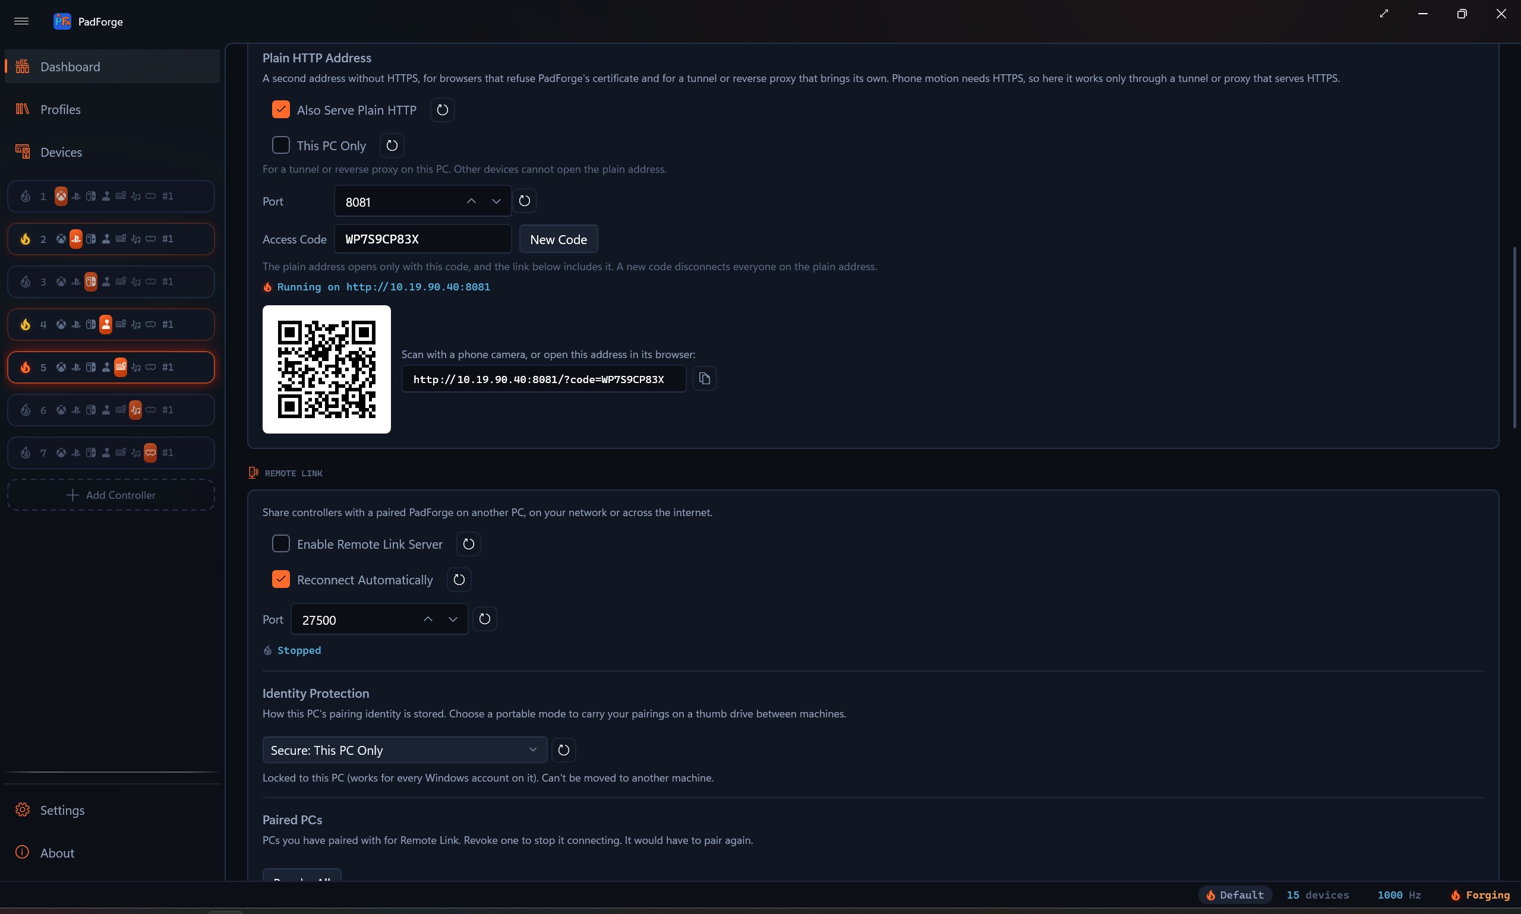Screen dimensions: 1521x914
Task: Open Settings in the sidebar
Action: pos(112,811)
